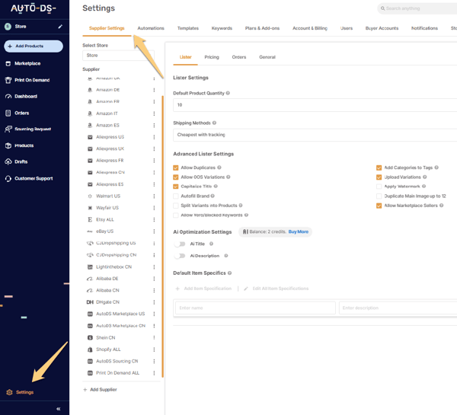The width and height of the screenshot is (457, 415).
Task: Open the General sub-tab
Action: click(x=267, y=57)
